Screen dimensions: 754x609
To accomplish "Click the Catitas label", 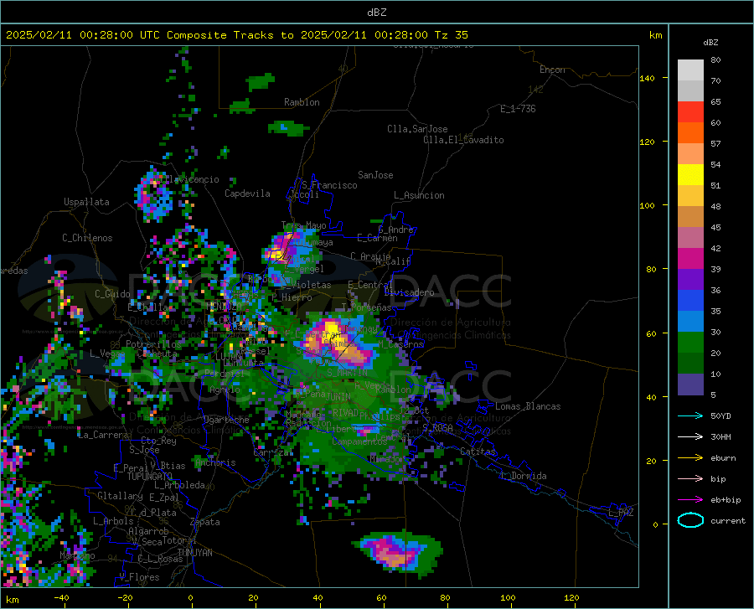I will [x=478, y=452].
